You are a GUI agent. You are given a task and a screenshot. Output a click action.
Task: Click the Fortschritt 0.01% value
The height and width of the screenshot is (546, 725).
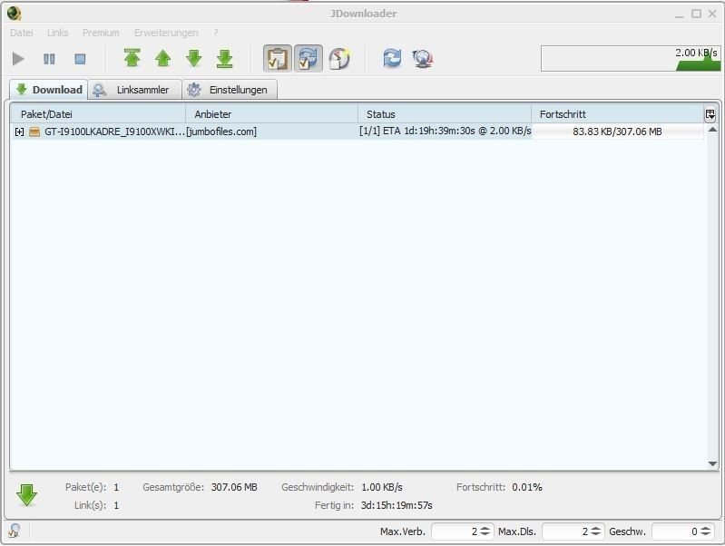tap(527, 487)
